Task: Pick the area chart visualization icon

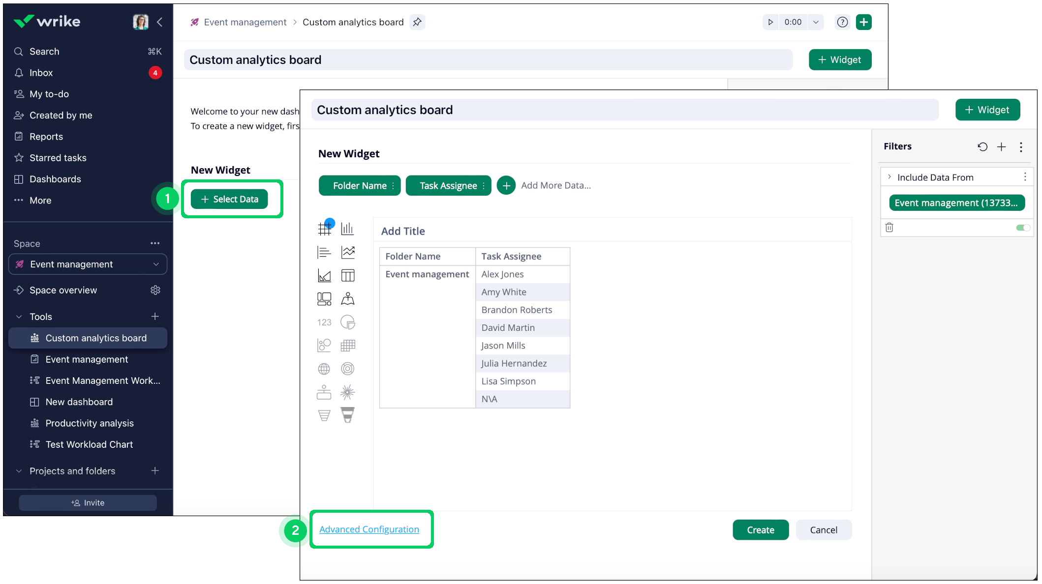Action: coord(324,276)
